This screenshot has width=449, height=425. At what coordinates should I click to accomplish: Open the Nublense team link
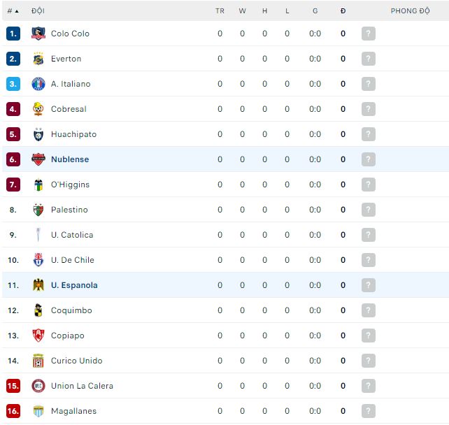70,159
